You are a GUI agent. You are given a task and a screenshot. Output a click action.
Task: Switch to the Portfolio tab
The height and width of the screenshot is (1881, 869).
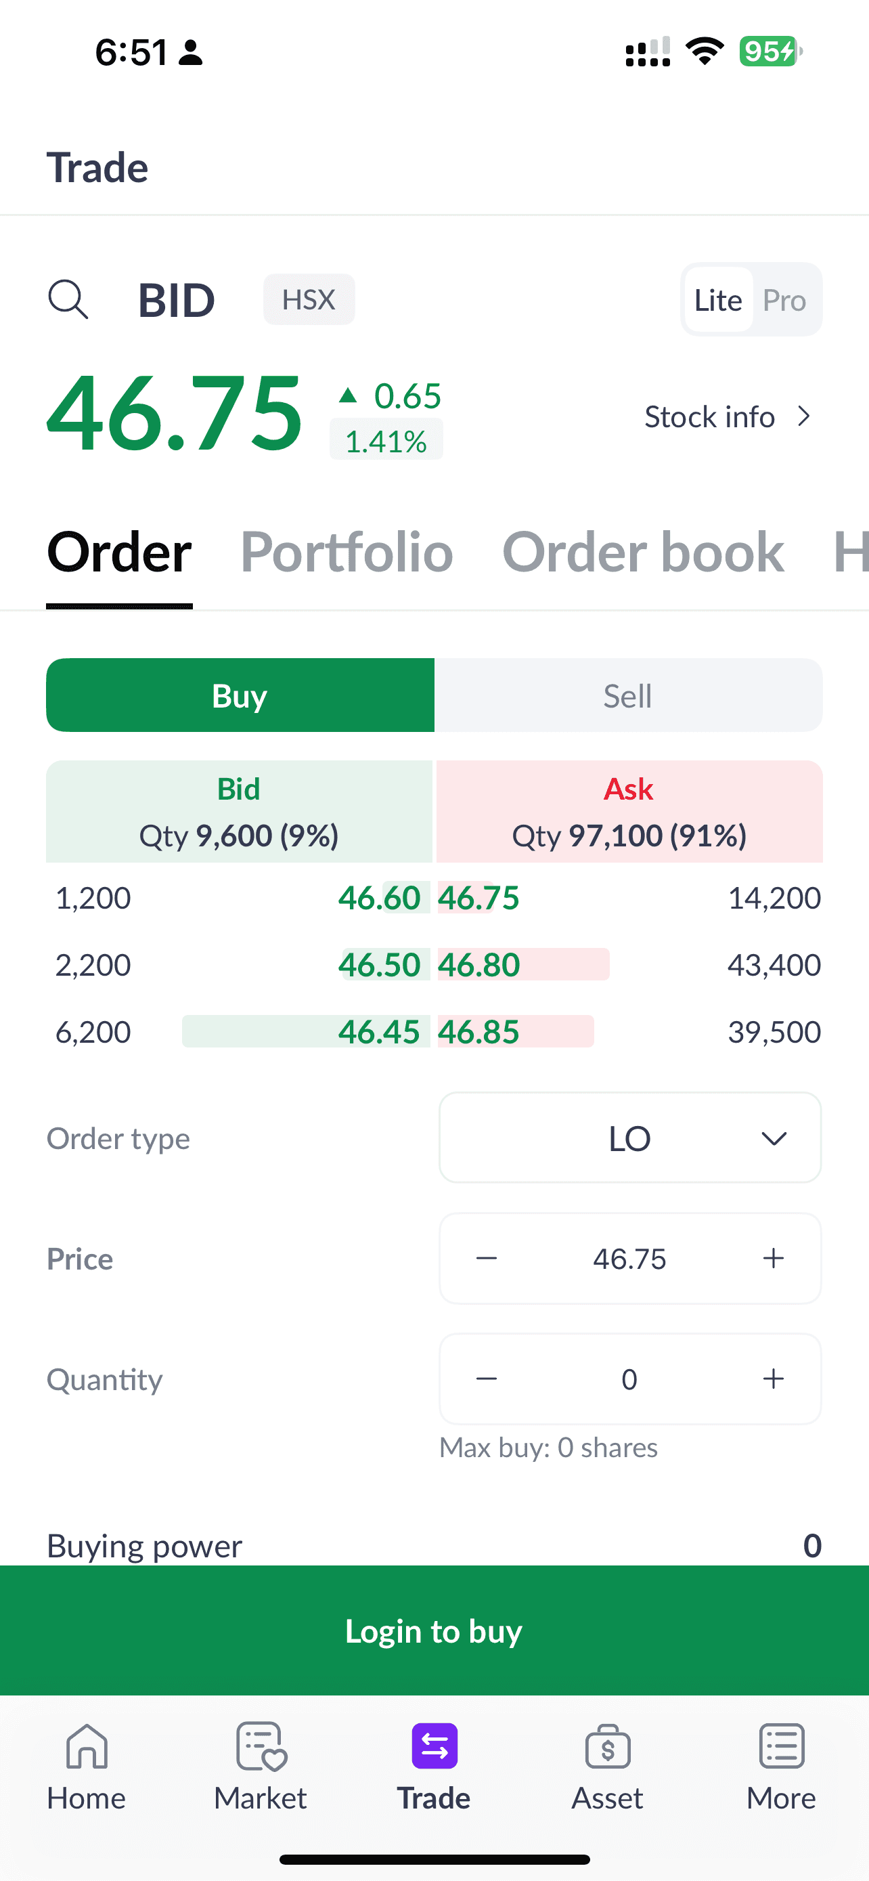coord(347,553)
